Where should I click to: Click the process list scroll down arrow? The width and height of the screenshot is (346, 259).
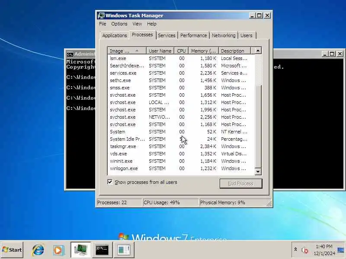tap(258, 171)
